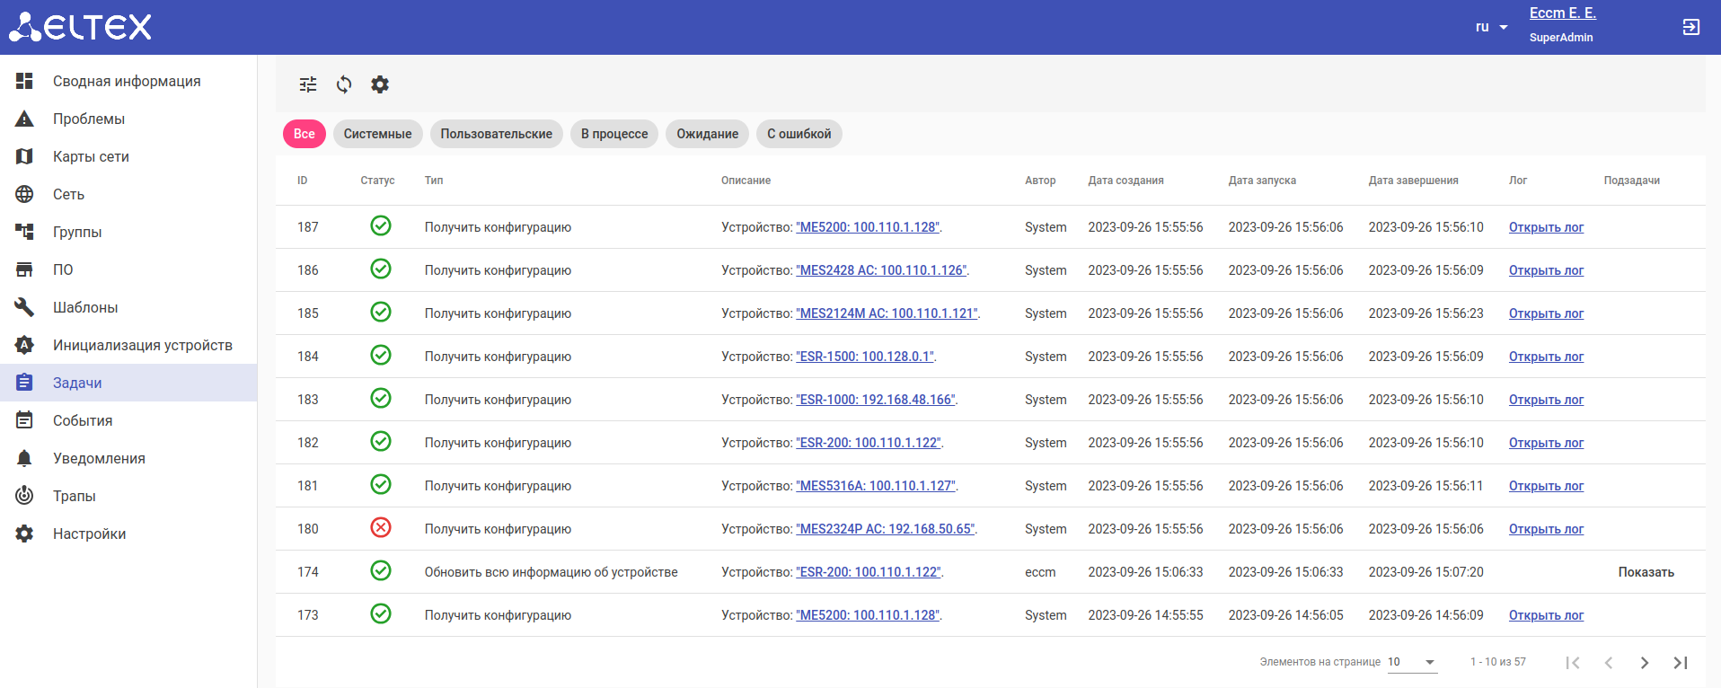Click the logout icon in header
Screen dimensions: 1721x688
click(x=1690, y=27)
